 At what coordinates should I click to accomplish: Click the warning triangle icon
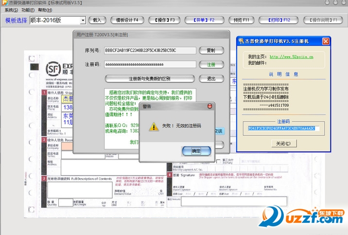(154, 127)
